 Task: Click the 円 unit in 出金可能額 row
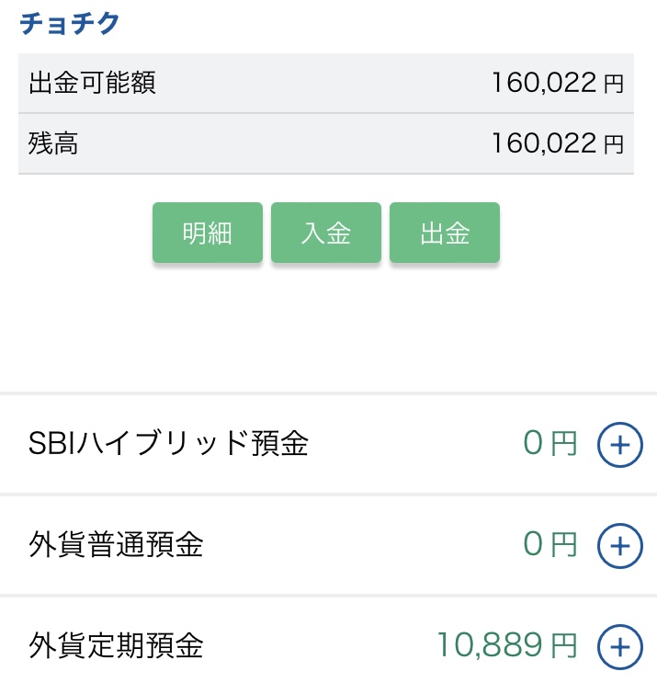pyautogui.click(x=613, y=85)
